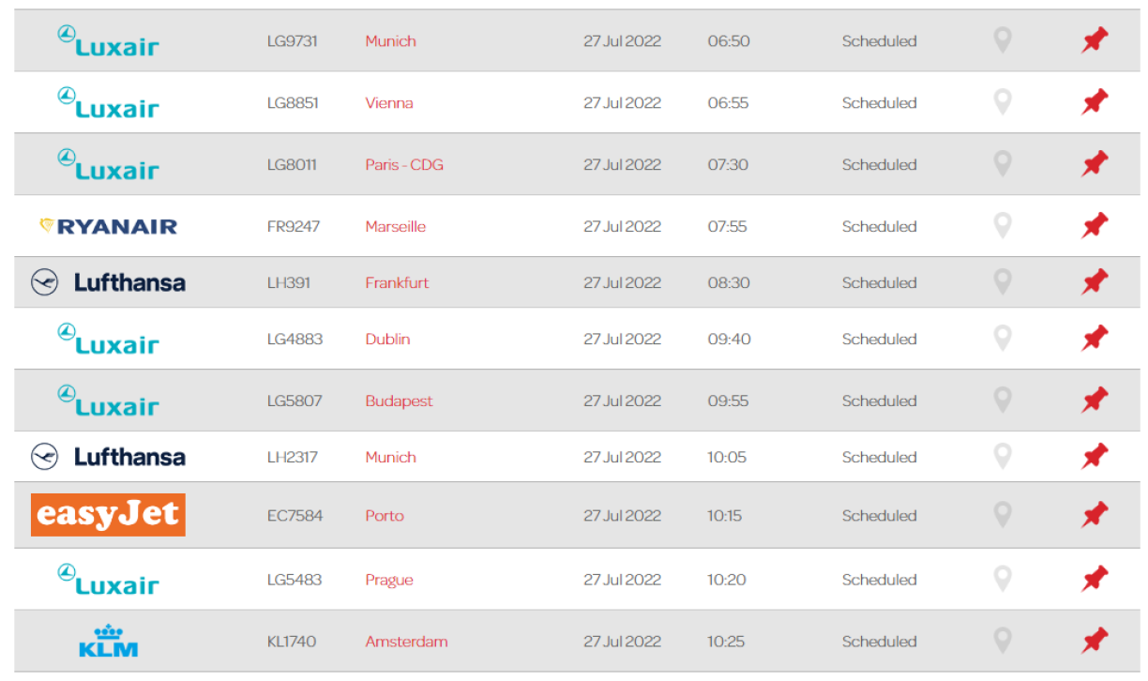Pin the Ryanair FR9247 Marseille flight
Screen dimensions: 1148x681
tap(1094, 226)
